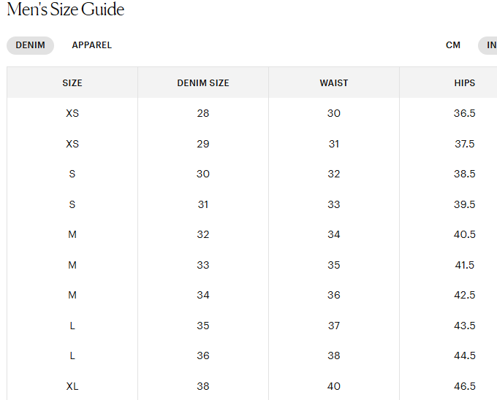This screenshot has height=400, width=497.
Task: Click the SIZE column header
Action: coord(72,83)
